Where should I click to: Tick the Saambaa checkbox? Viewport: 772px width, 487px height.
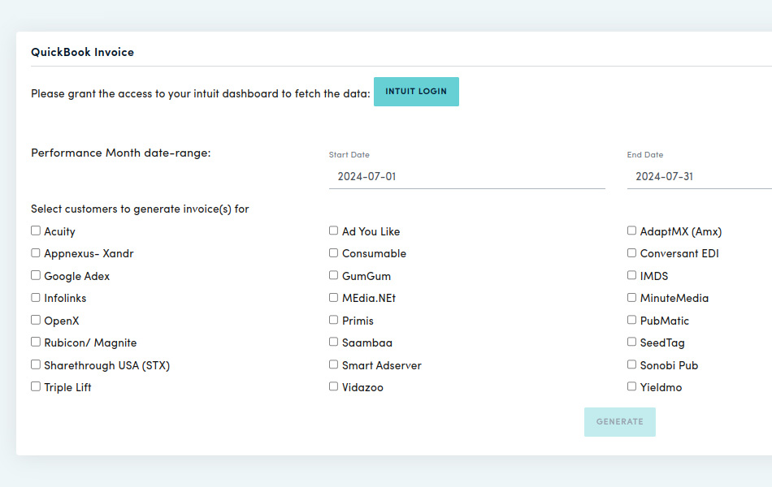333,342
